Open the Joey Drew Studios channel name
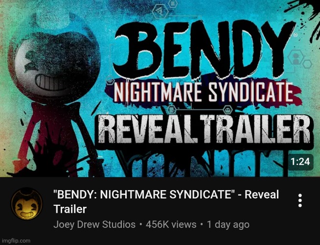The height and width of the screenshot is (245, 320). 94,224
